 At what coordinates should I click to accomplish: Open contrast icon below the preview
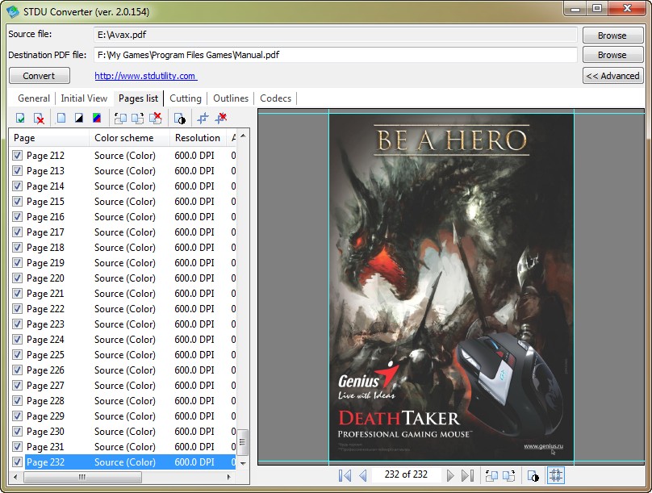point(533,475)
